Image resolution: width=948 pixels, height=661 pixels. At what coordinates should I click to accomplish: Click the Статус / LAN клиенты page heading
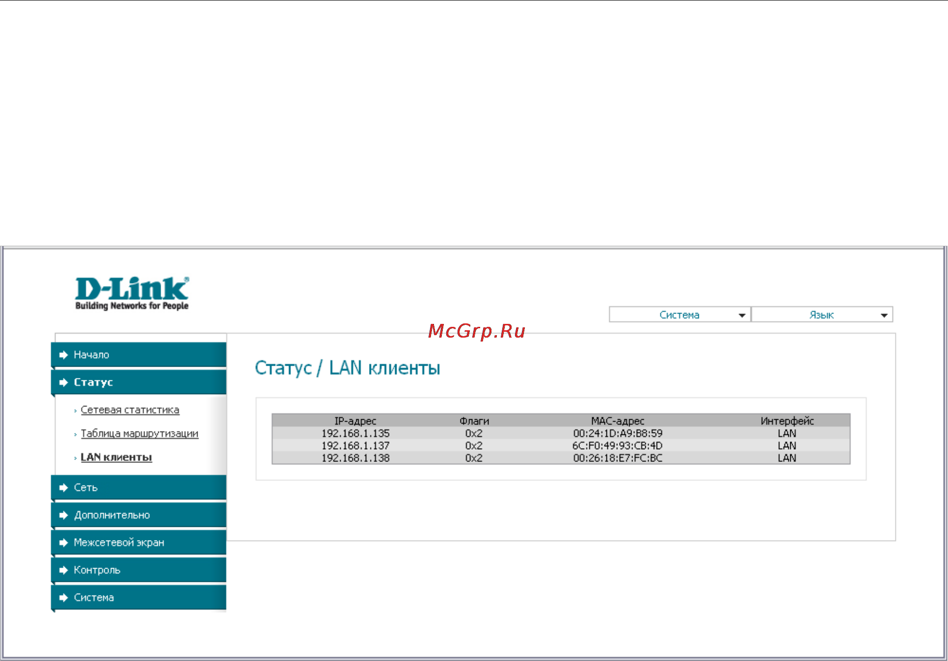pos(347,368)
